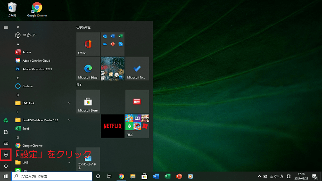Open File Explorer from taskbar
Image resolution: width=322 pixels, height=181 pixels.
tap(133, 176)
